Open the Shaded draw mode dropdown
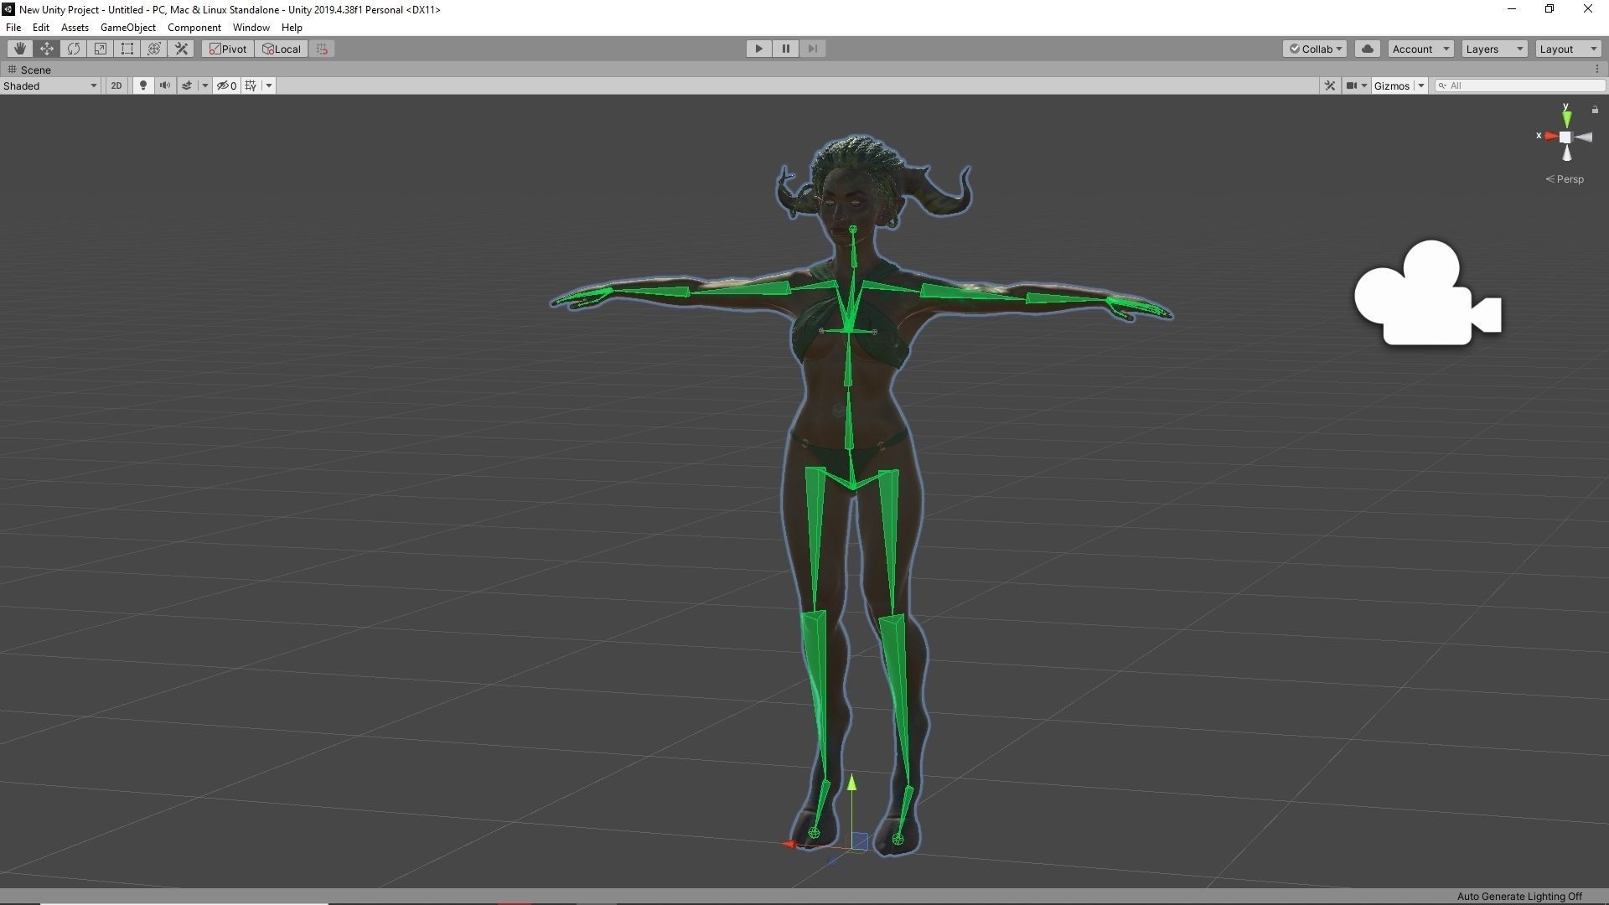Image resolution: width=1609 pixels, height=905 pixels. [50, 85]
